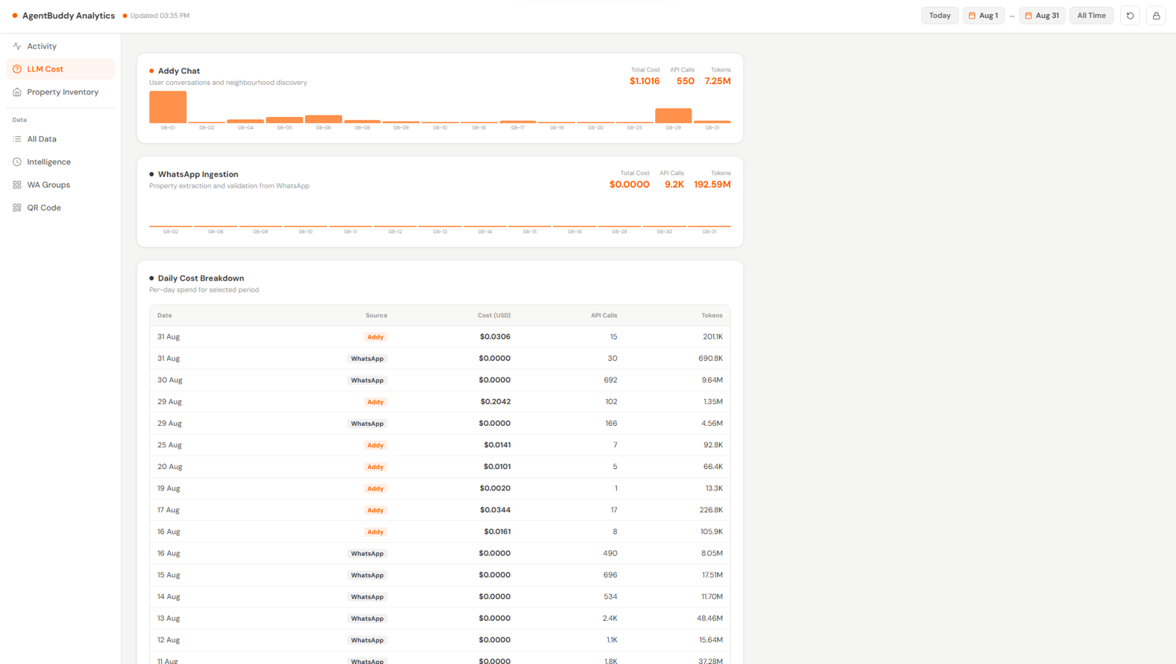Click the $0.0344 cost in 17 Aug row

coord(496,510)
